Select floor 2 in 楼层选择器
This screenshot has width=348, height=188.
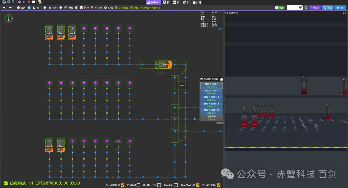pos(211,92)
